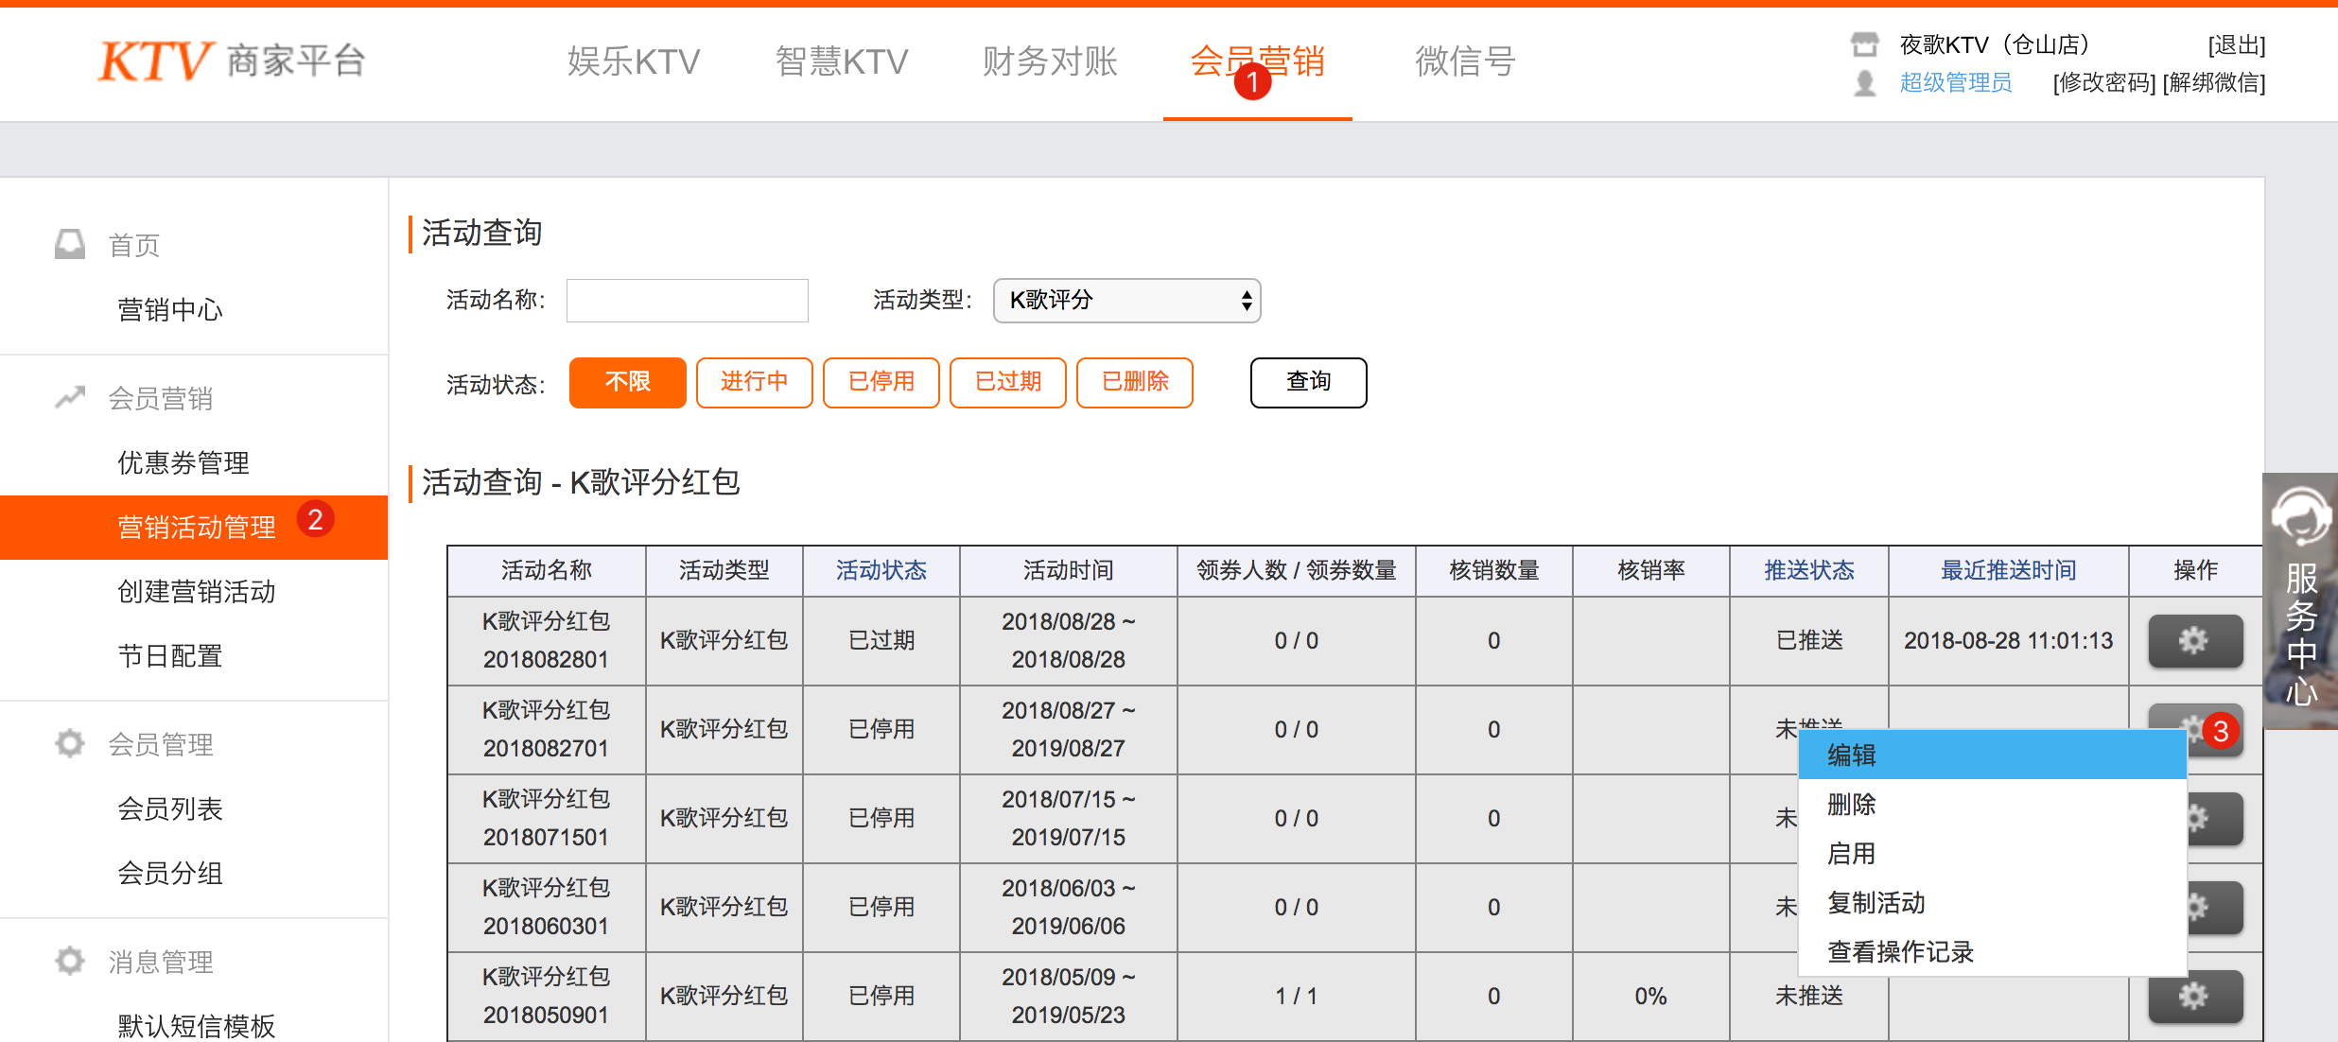Choose 删除 in the context menu
Screen dimensions: 2338x1042
[1992, 804]
